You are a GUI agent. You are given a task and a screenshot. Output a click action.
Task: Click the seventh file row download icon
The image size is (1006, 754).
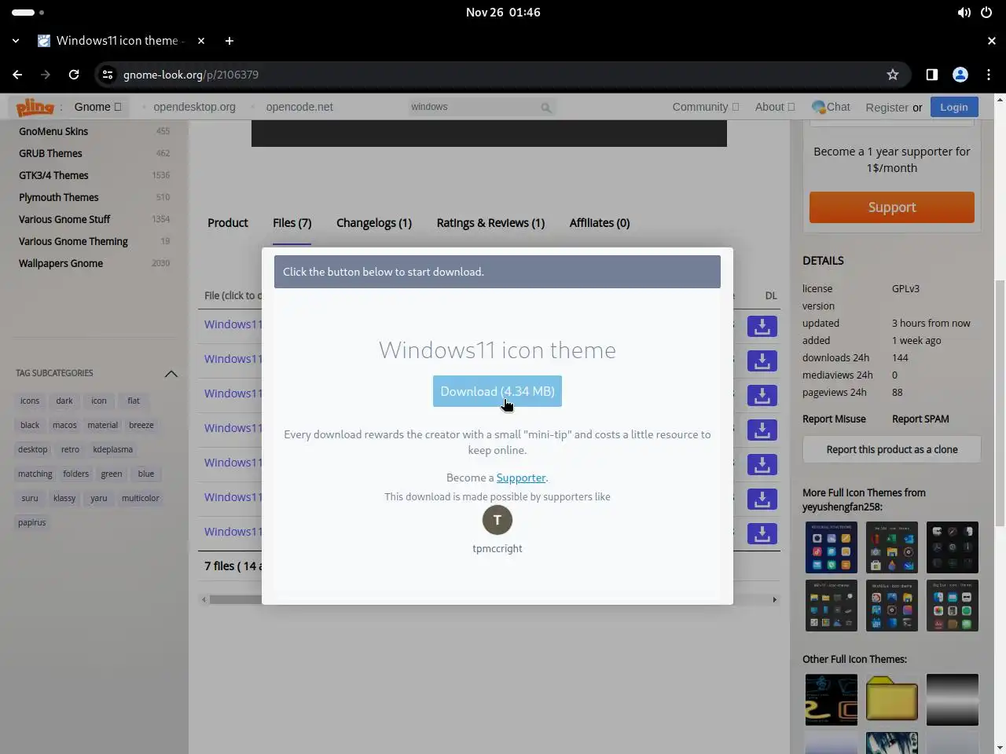762,534
